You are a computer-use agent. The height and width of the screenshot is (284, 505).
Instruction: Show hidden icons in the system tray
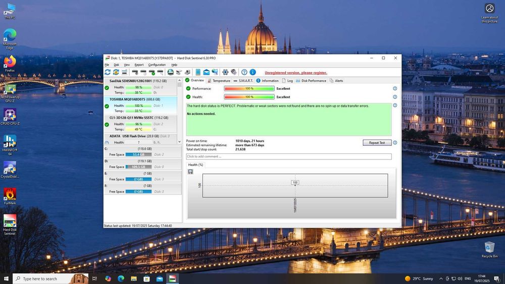[x=441, y=278]
